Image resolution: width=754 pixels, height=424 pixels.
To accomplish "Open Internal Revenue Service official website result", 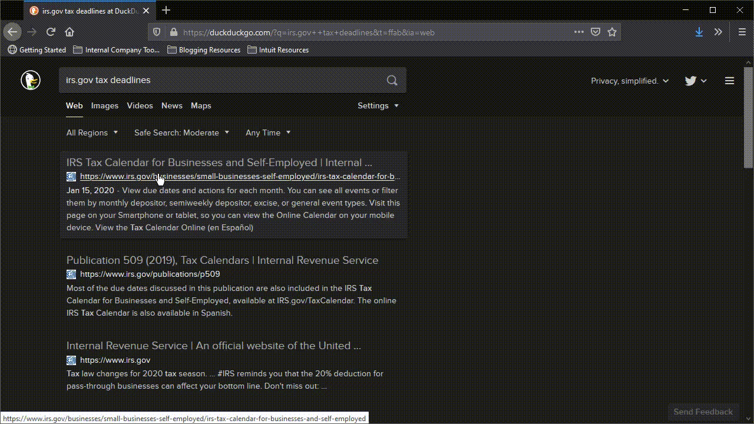I will [x=213, y=346].
